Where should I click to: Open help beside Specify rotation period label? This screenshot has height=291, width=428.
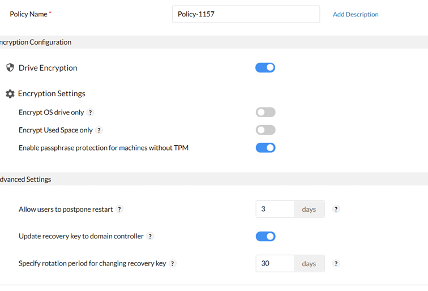pyautogui.click(x=173, y=264)
